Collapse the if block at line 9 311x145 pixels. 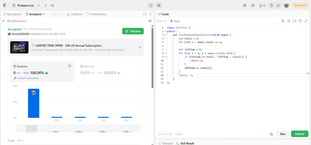tap(166, 57)
